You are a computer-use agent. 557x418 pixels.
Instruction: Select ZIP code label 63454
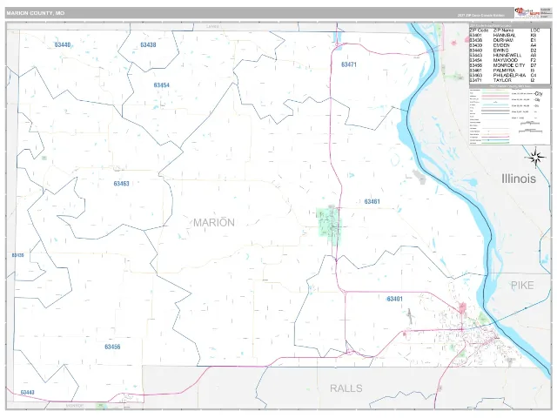162,85
